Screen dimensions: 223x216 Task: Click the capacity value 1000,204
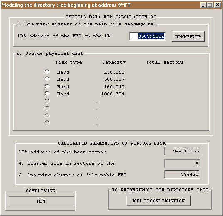click(x=113, y=94)
